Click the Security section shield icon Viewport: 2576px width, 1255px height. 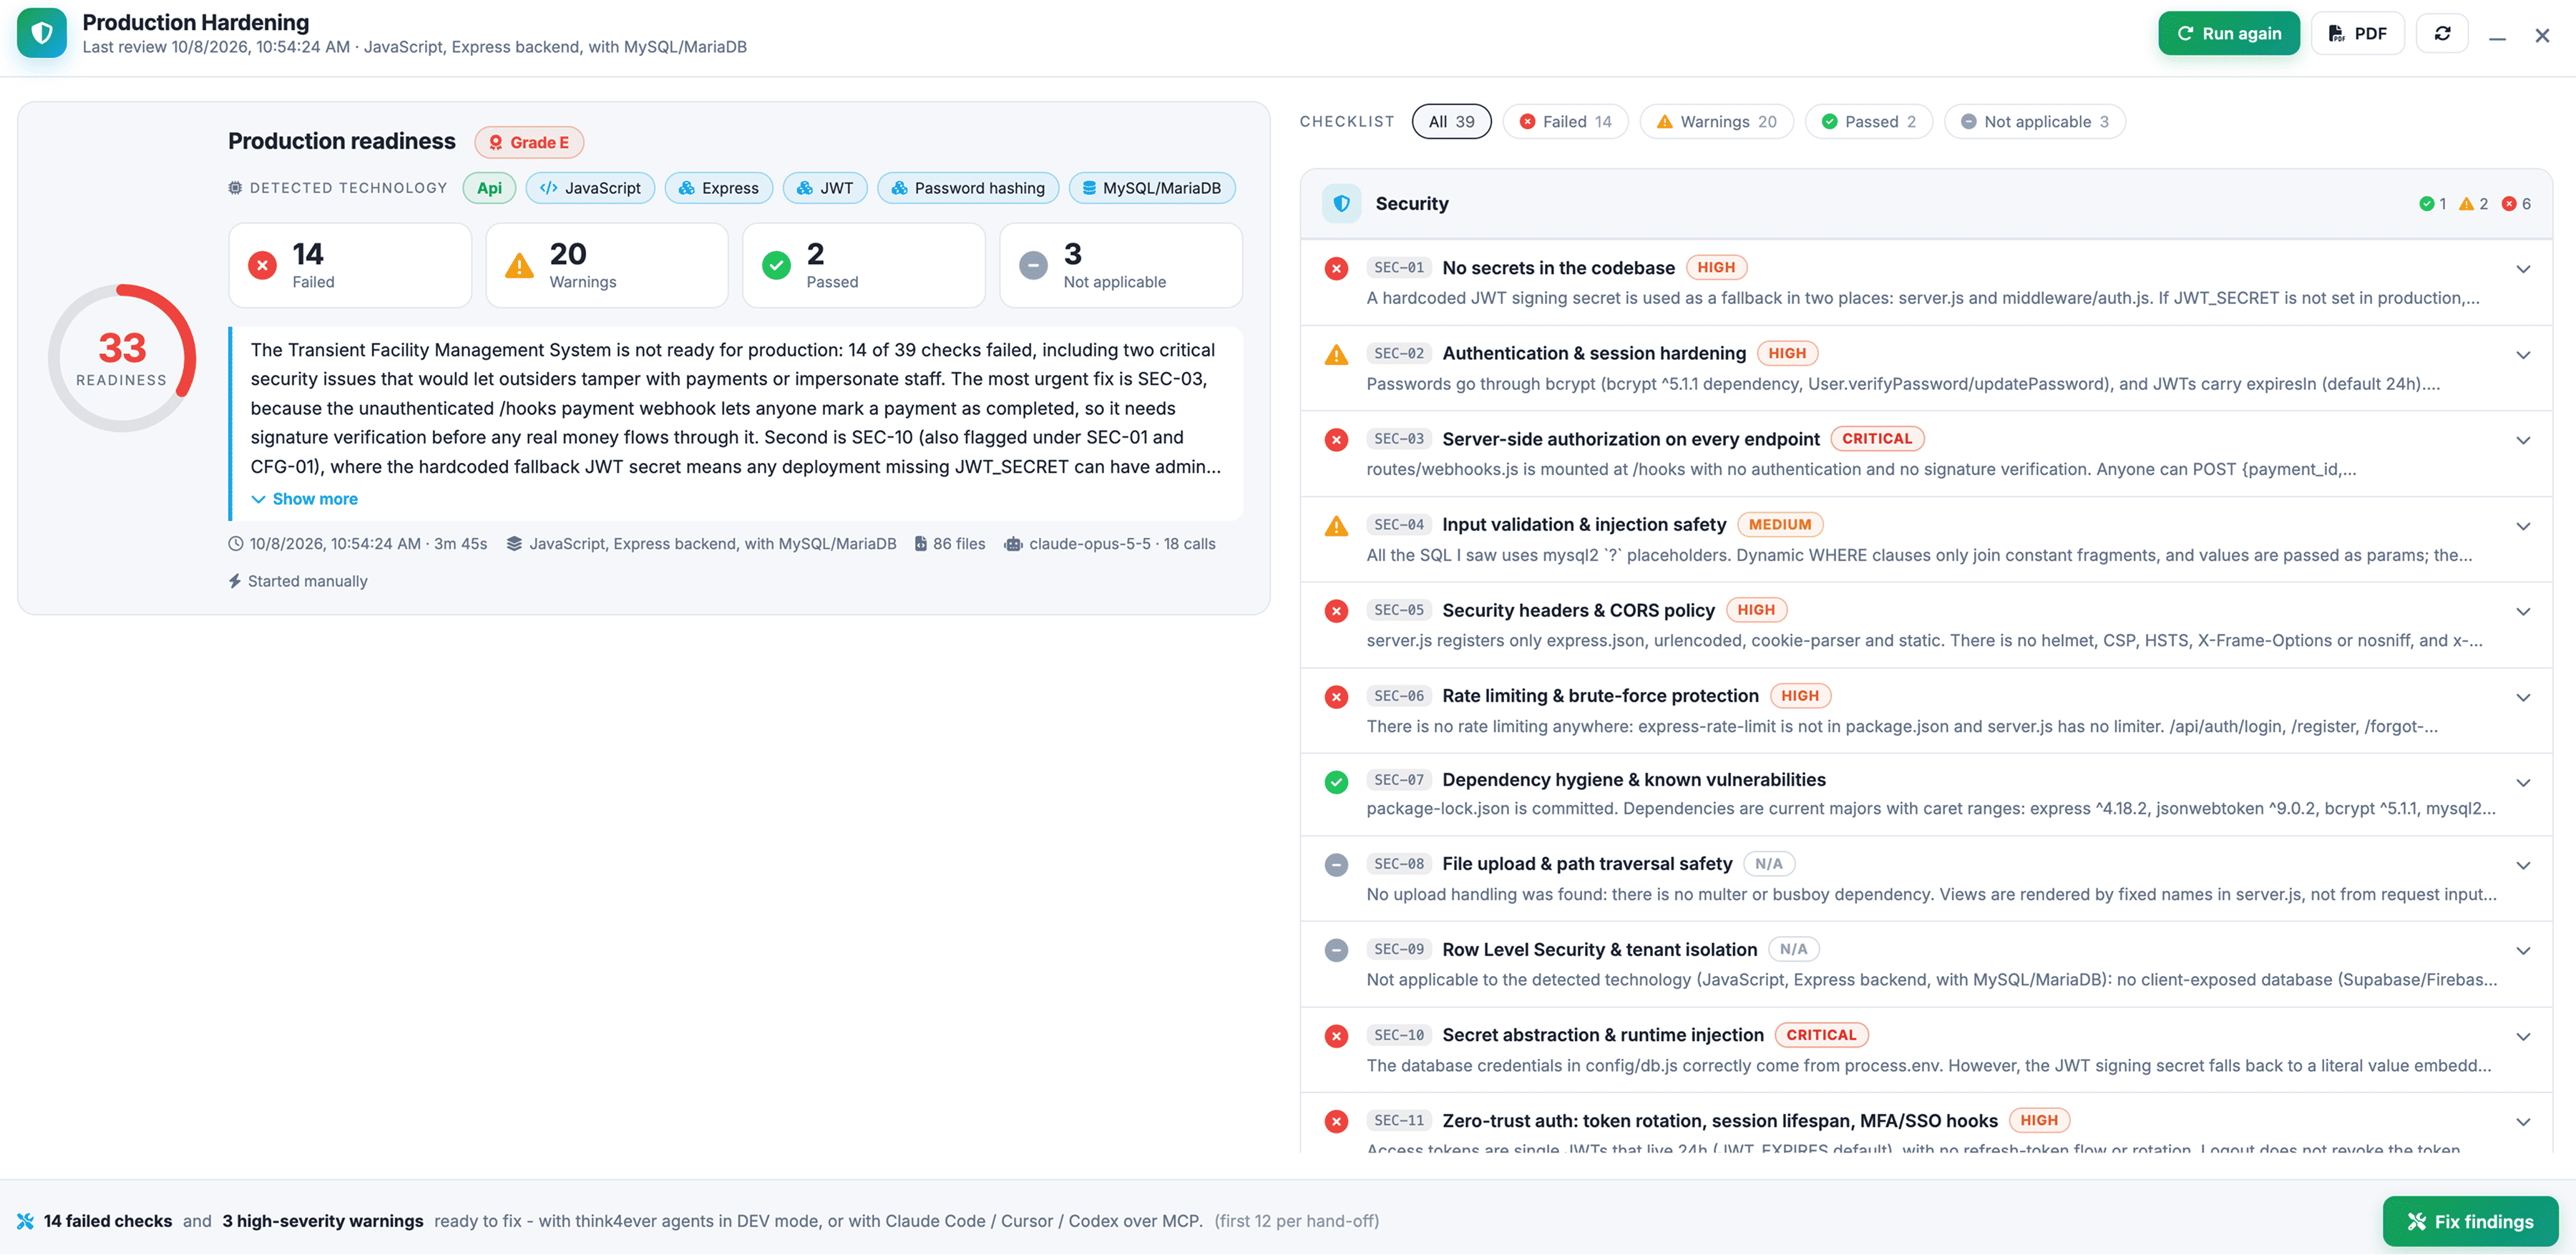pos(1341,203)
